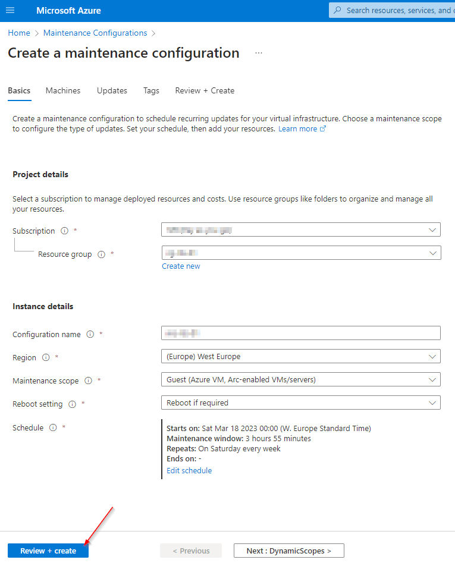Open the Maintenance scope dropdown
Screen dimensions: 455x566
pos(301,379)
